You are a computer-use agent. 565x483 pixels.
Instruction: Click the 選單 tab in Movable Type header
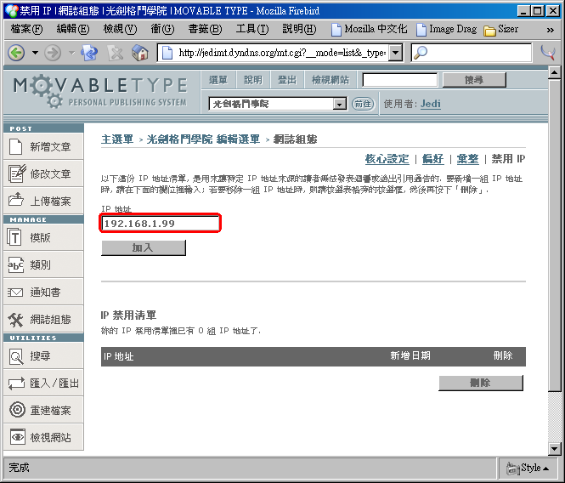(x=218, y=80)
